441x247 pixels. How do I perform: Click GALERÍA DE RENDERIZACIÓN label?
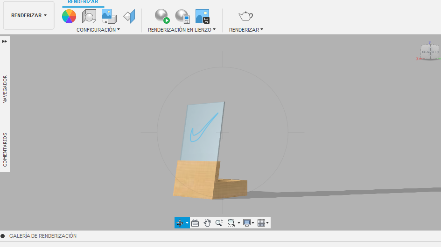(x=43, y=236)
